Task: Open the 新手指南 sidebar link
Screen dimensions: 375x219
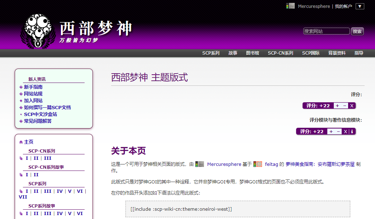Action: pos(33,87)
